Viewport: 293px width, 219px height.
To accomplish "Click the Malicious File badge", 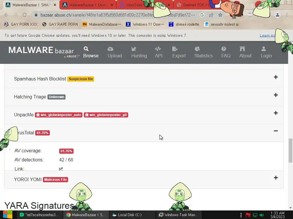I will coord(56,180).
